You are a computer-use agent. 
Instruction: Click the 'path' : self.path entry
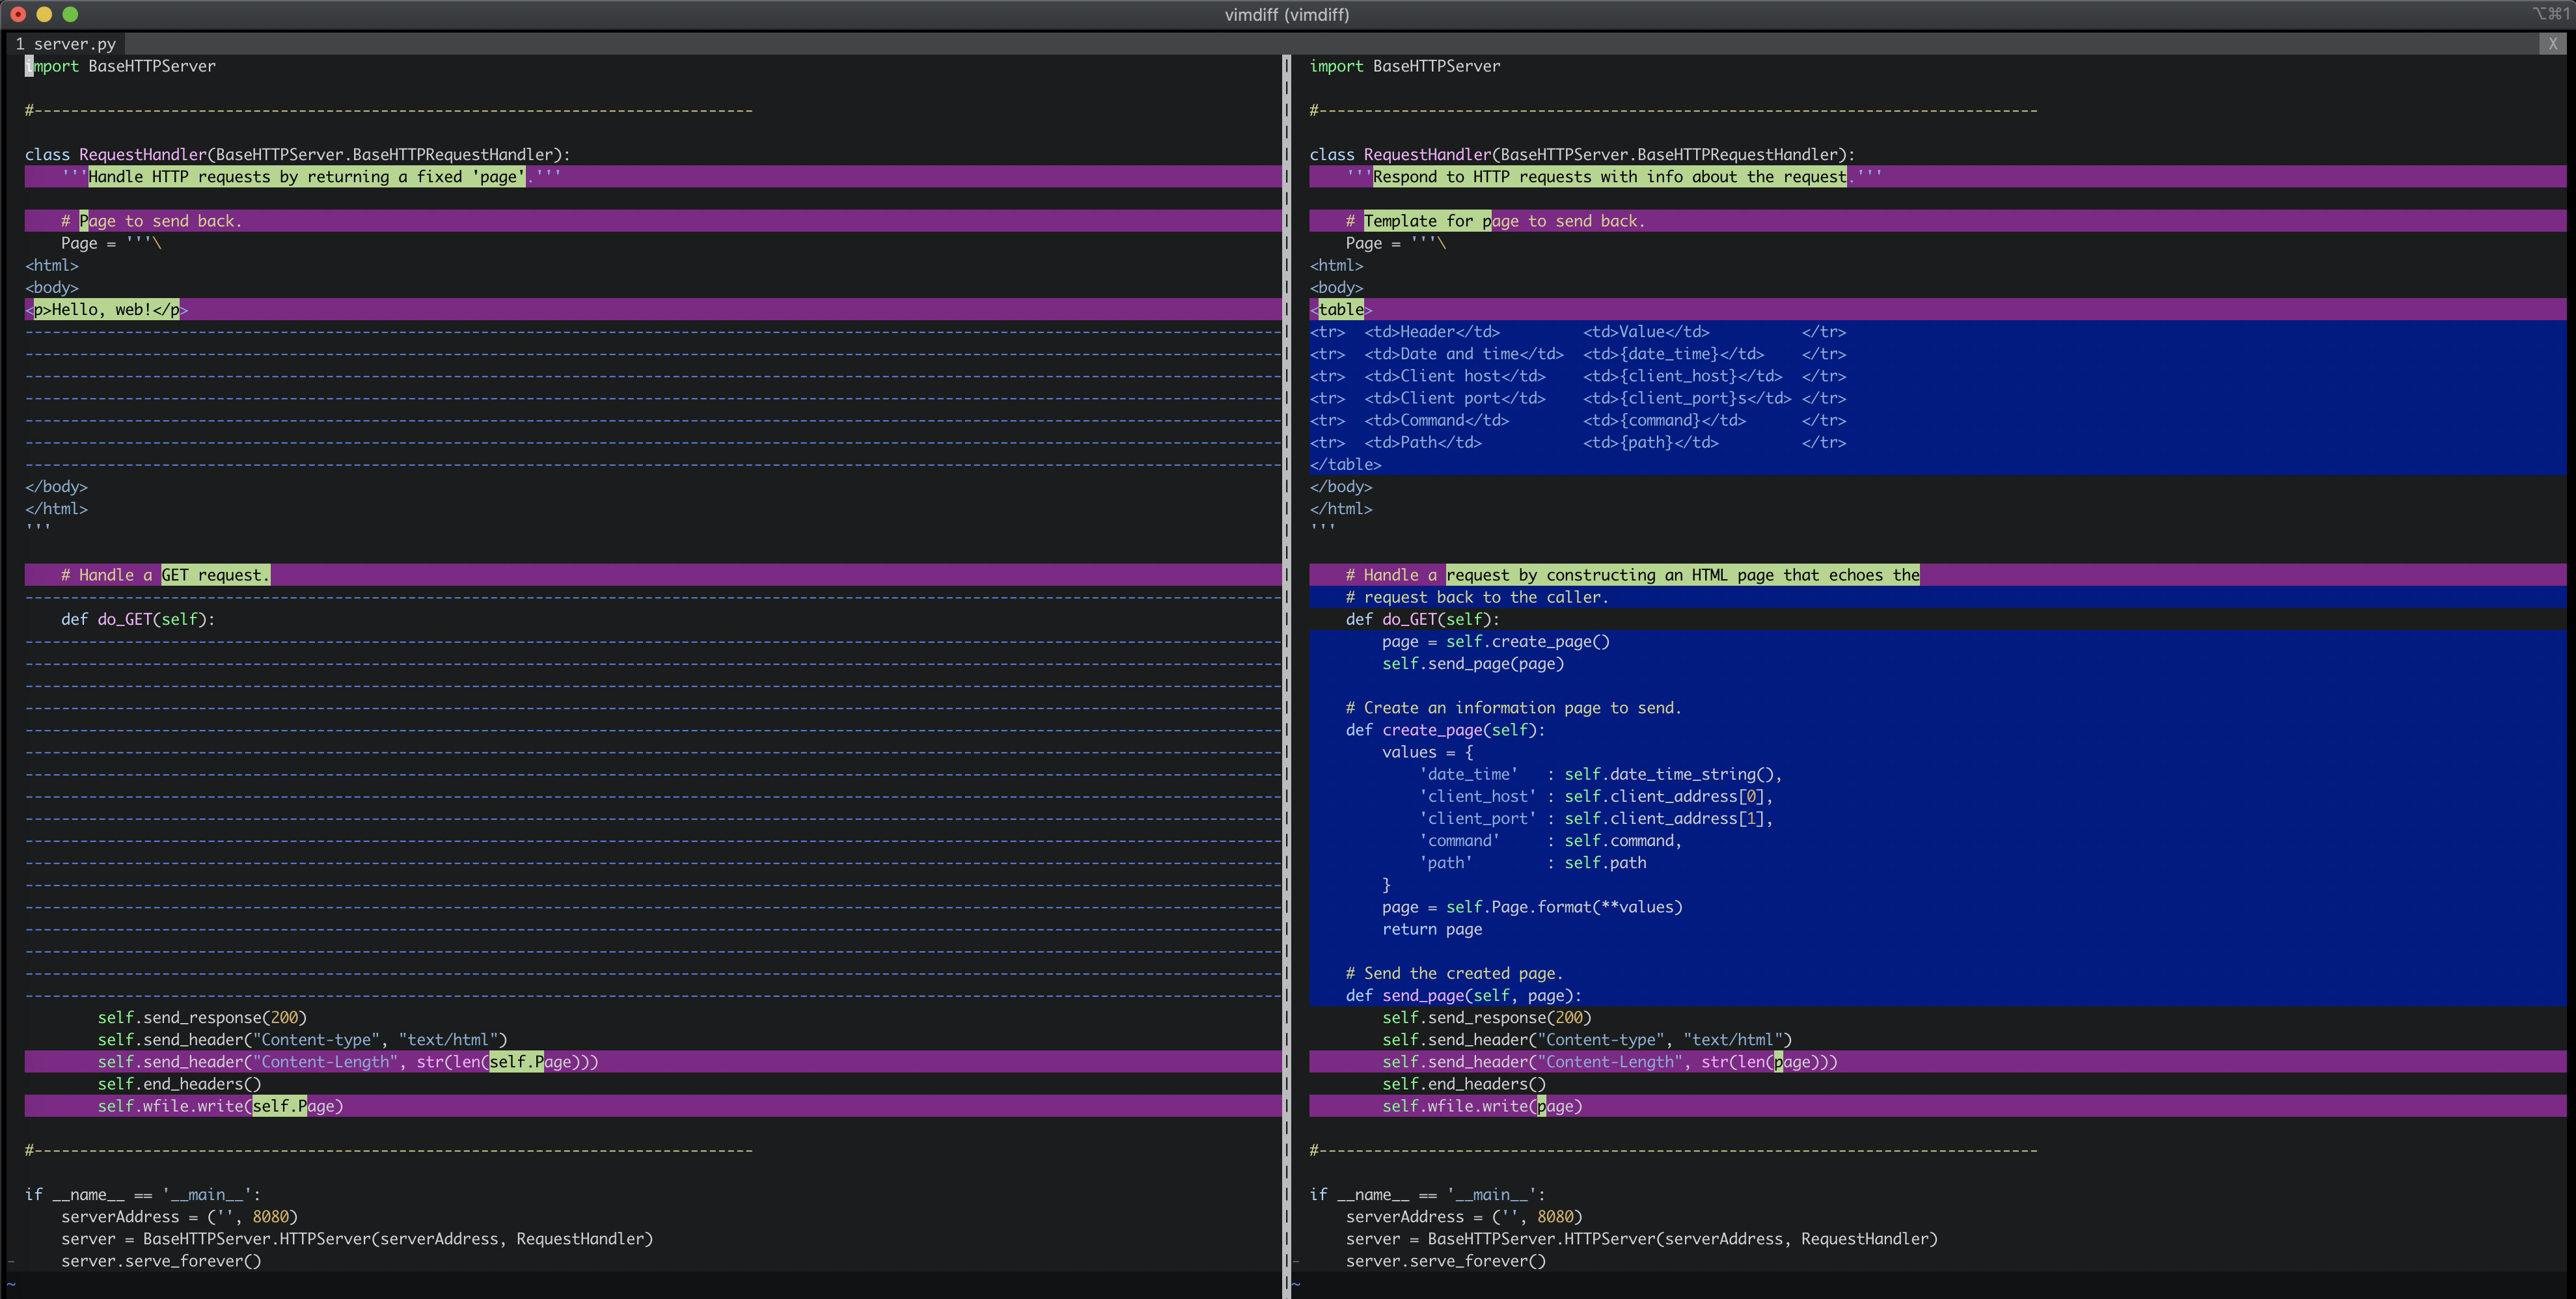[x=1533, y=863]
